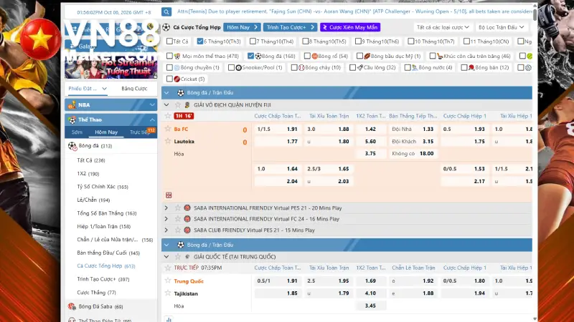Open Tất cả các loại cược dropdown

coord(443,27)
